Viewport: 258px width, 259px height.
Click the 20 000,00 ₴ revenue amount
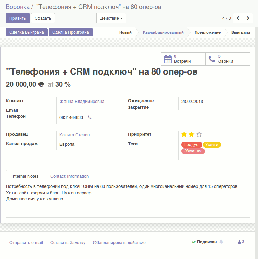tap(25, 84)
